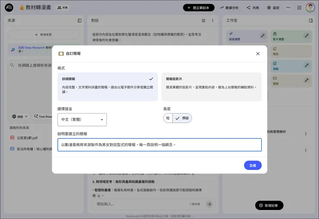Select source 公民第2節.pdf

tap(27, 138)
